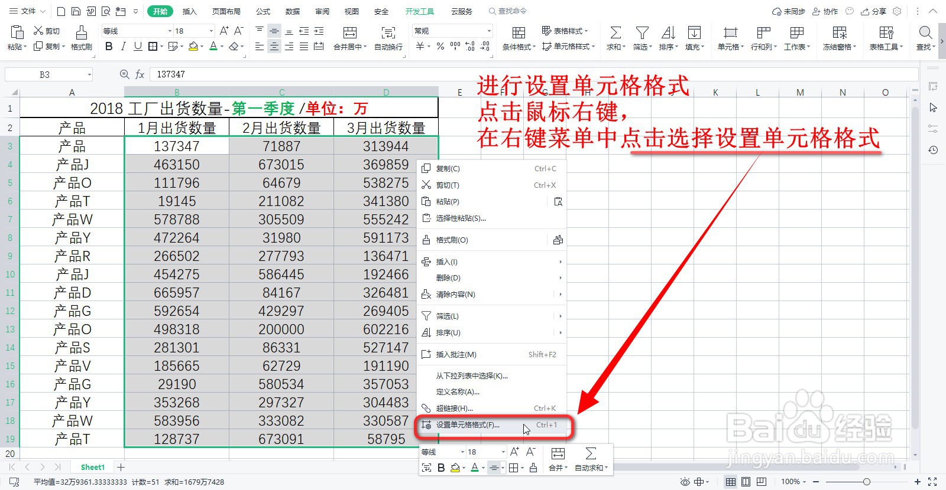Image resolution: width=946 pixels, height=490 pixels.
Task: Click the Paste (粘贴) icon in ribbon
Action: point(17,32)
